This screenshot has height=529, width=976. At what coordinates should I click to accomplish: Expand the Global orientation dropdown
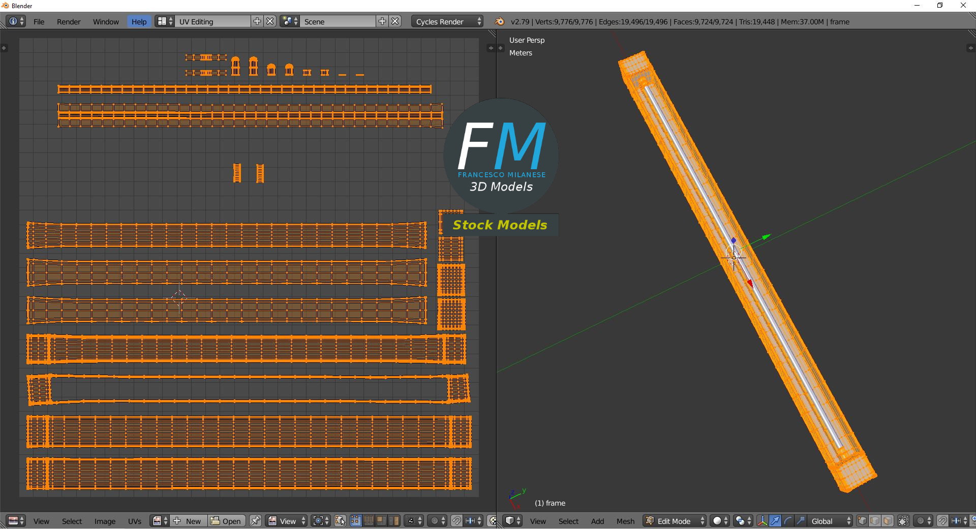(x=829, y=521)
